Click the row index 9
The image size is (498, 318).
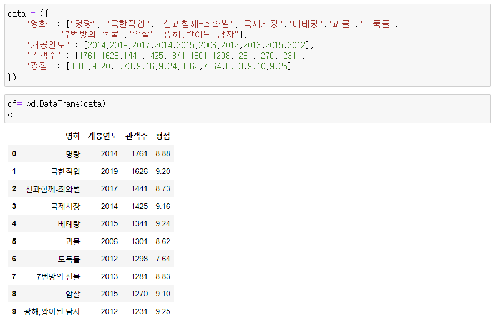(14, 311)
